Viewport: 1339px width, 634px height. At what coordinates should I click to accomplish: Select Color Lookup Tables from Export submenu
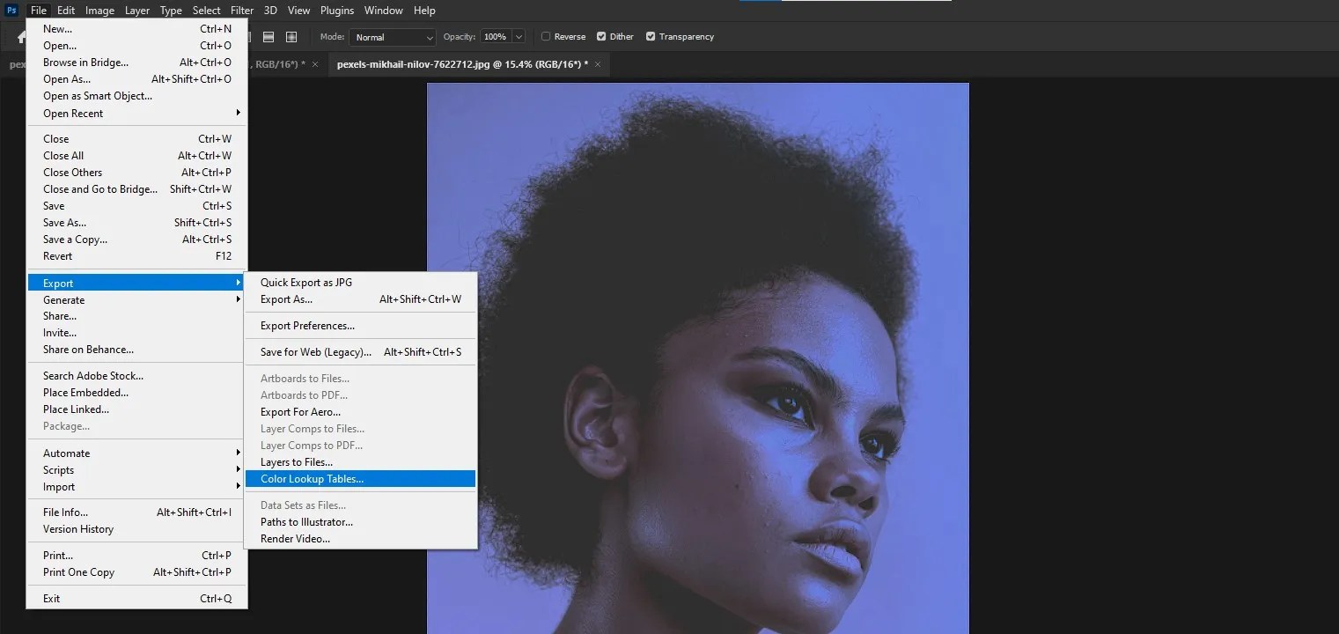pos(312,478)
